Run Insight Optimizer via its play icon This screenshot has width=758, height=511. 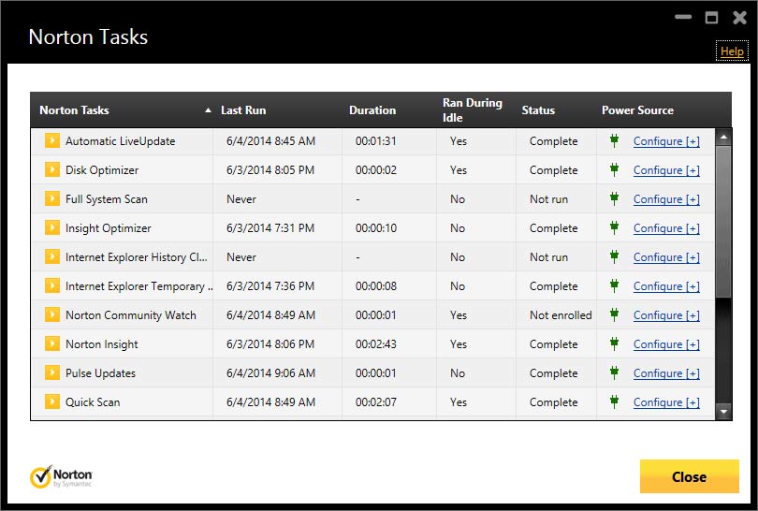coord(52,227)
